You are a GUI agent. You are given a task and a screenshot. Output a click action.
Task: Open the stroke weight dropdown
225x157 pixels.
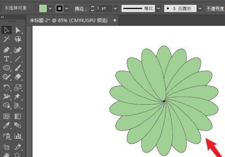click(115, 8)
